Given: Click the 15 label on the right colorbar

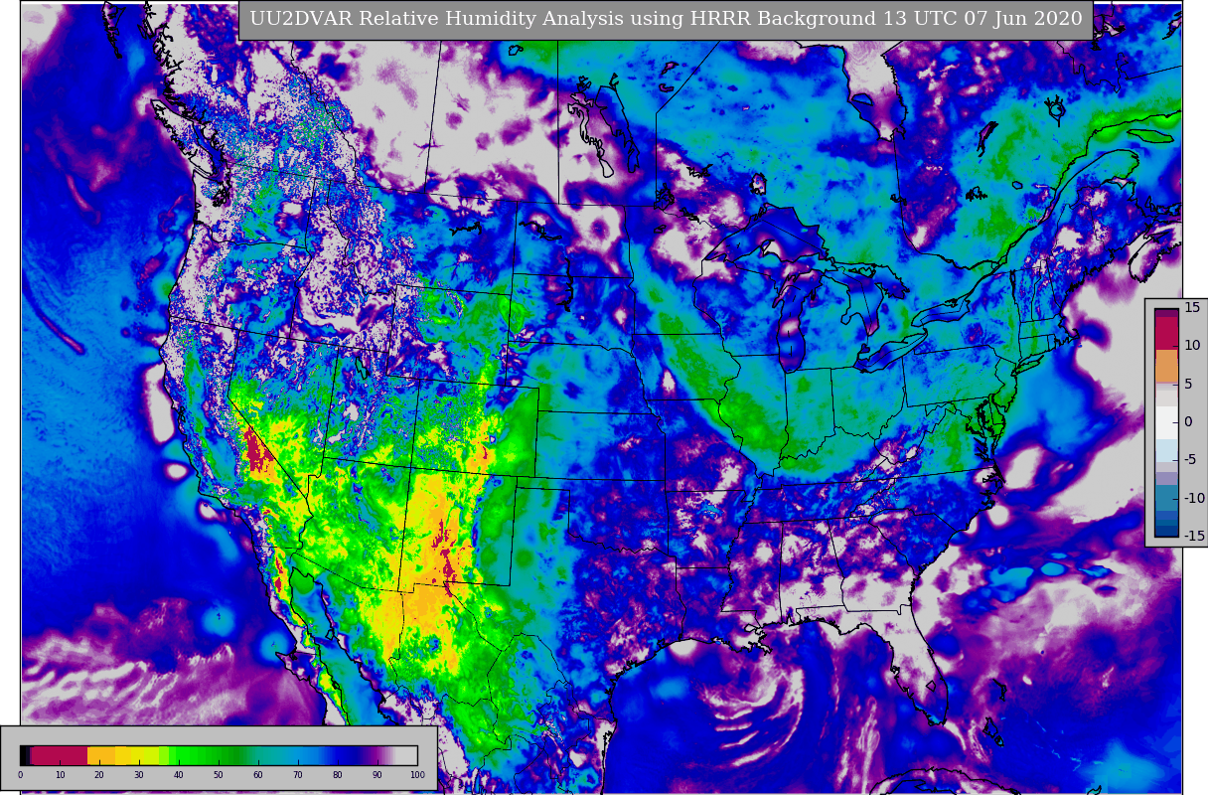Looking at the screenshot, I should point(1192,307).
